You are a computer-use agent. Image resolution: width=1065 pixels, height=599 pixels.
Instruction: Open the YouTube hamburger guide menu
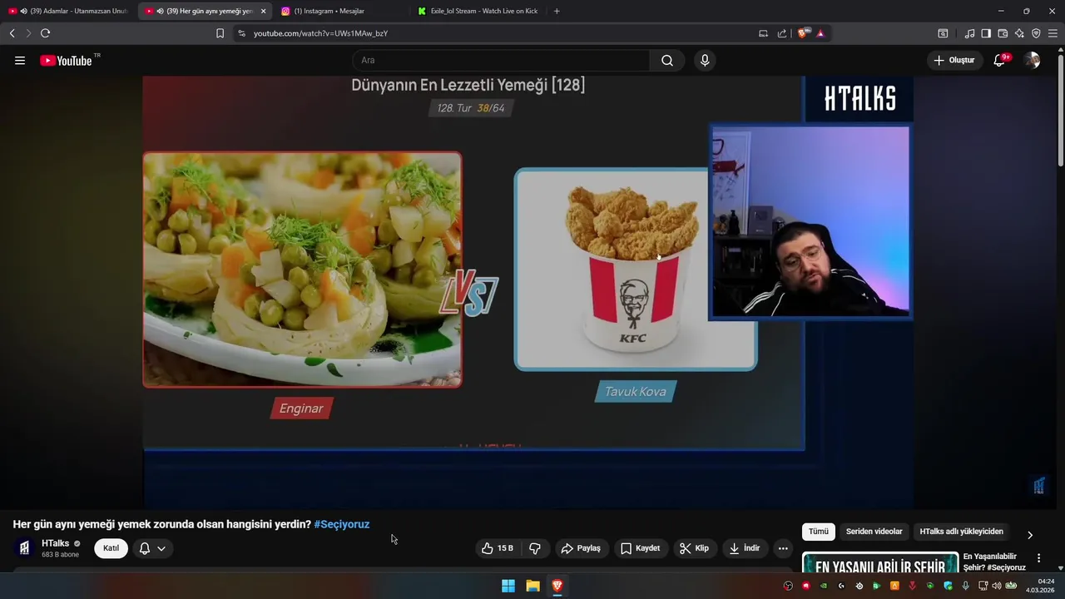[x=20, y=60]
